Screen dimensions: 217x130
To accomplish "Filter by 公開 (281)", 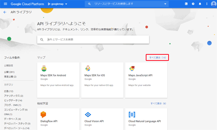I will [x=9, y=72].
